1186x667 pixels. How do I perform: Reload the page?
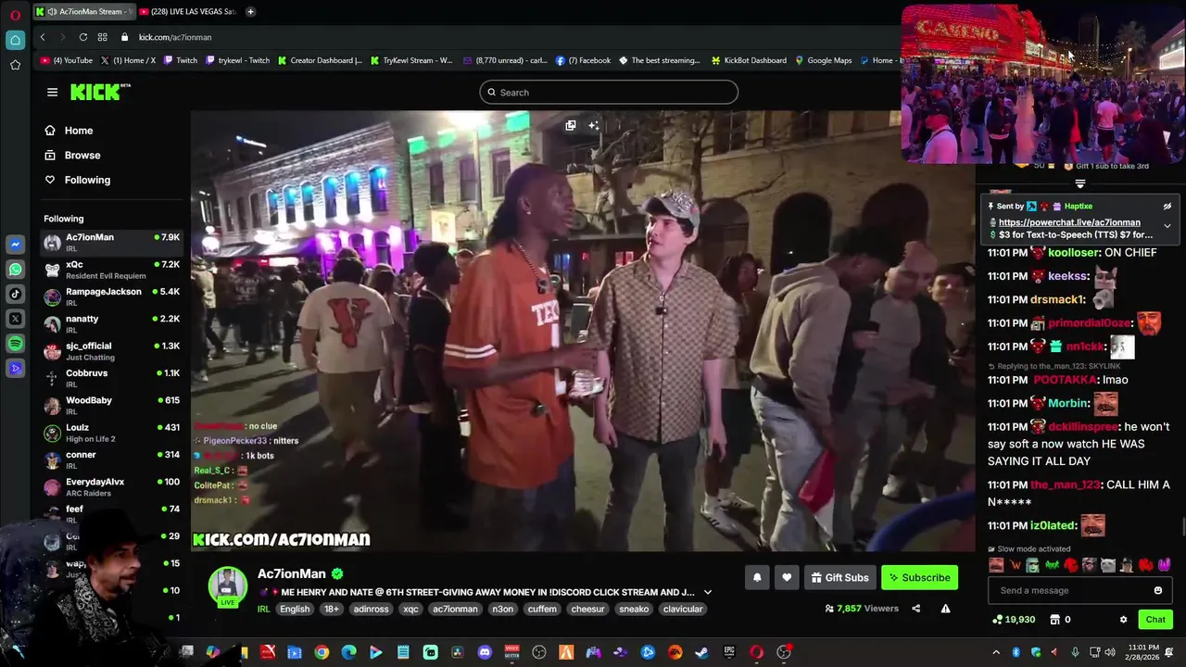click(83, 37)
